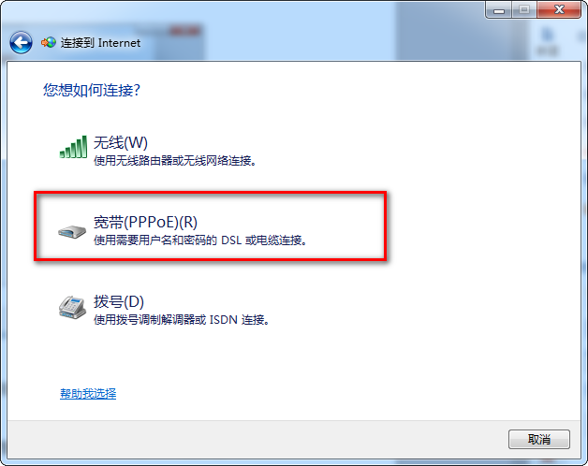This screenshot has height=466, width=588.
Task: Click the globe icon beside 连接到 Internet
Action: click(x=49, y=43)
